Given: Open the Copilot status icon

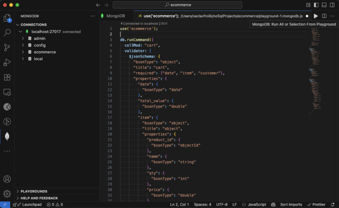Looking at the screenshot, I should (273, 205).
